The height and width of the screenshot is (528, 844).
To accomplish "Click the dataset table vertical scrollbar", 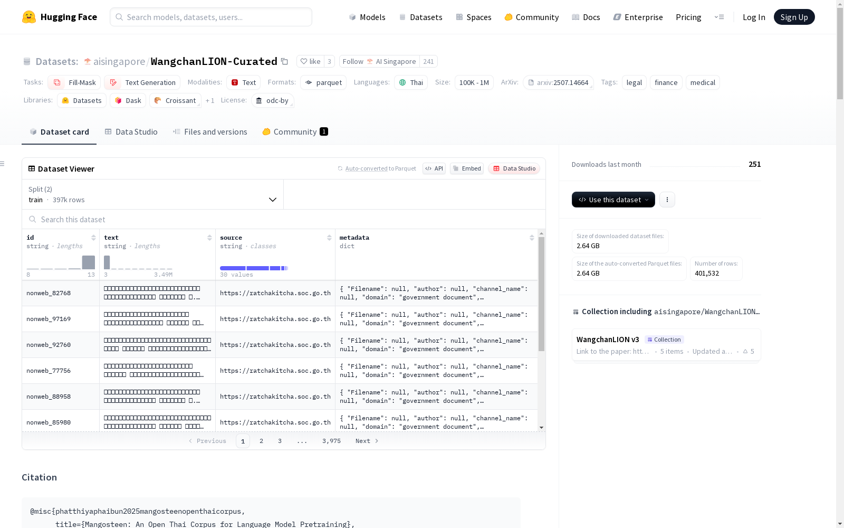I will click(x=541, y=294).
